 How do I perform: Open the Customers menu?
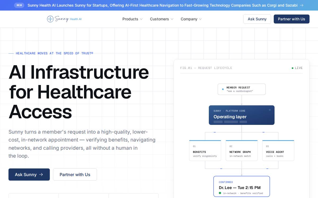click(x=162, y=19)
